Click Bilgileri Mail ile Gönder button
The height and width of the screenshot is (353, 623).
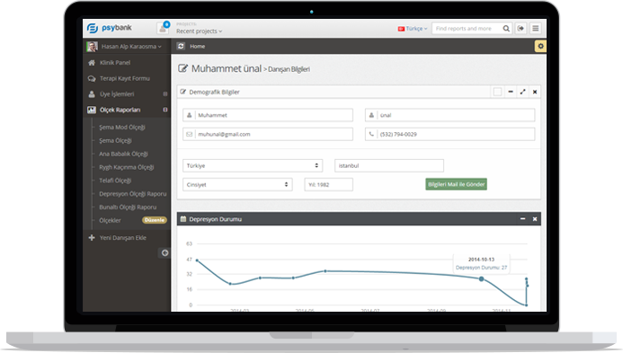[x=456, y=184]
